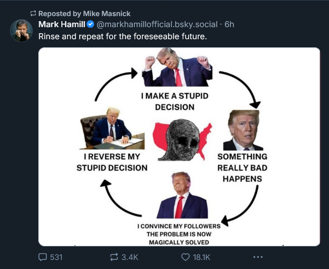Viewport: 329px width, 269px height.
Task: Click the reply count 531
Action: pos(56,257)
